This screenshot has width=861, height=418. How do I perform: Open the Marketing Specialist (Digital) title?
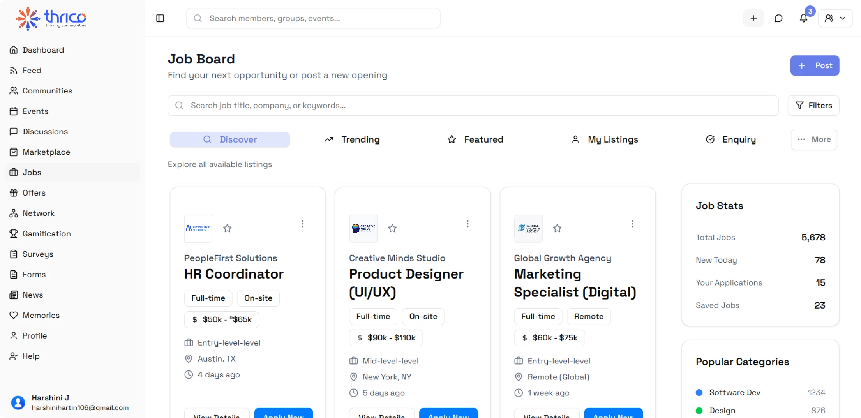pyautogui.click(x=575, y=283)
